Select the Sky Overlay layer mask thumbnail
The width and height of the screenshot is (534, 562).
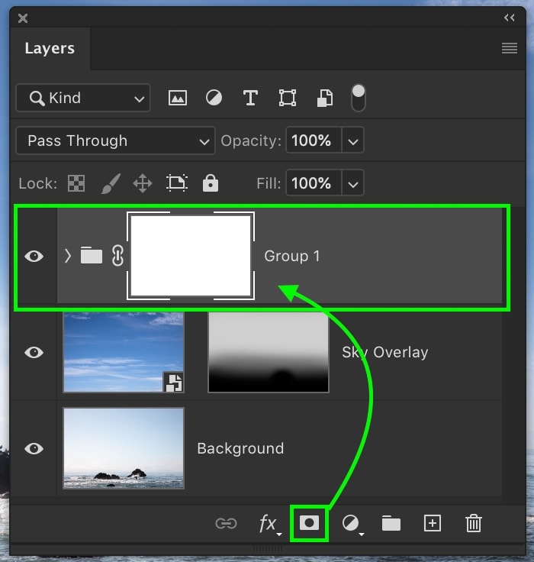click(268, 353)
